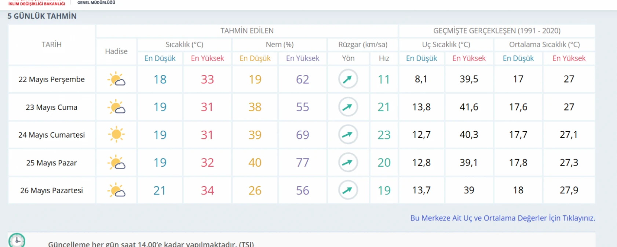This screenshot has width=617, height=247.
Task: Click the '5 GÜNLÜK TAHMİN' heading
Action: (x=42, y=16)
